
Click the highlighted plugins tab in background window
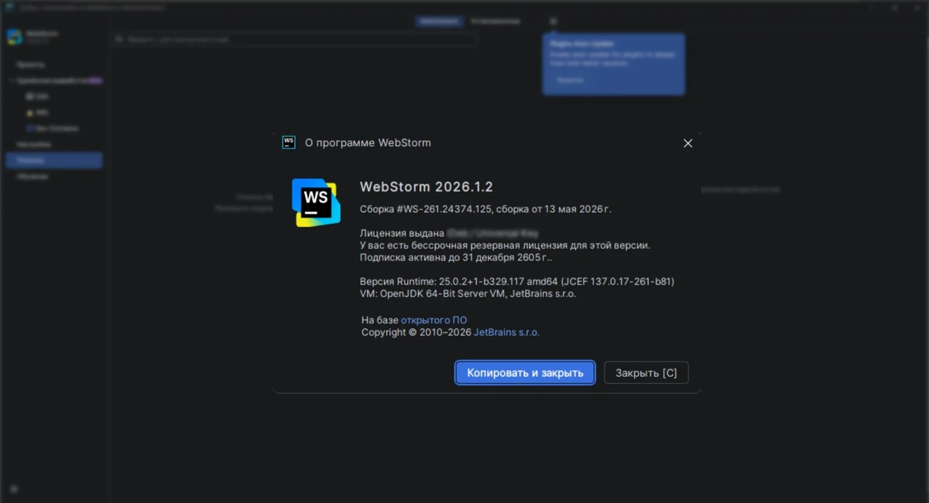click(x=440, y=22)
